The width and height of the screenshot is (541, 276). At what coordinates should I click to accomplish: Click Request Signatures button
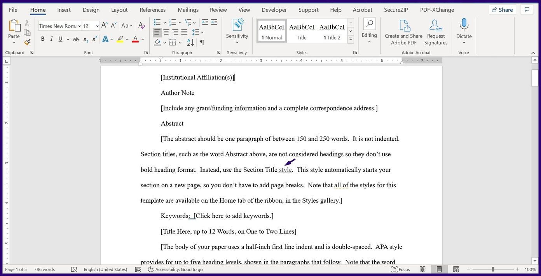click(436, 32)
